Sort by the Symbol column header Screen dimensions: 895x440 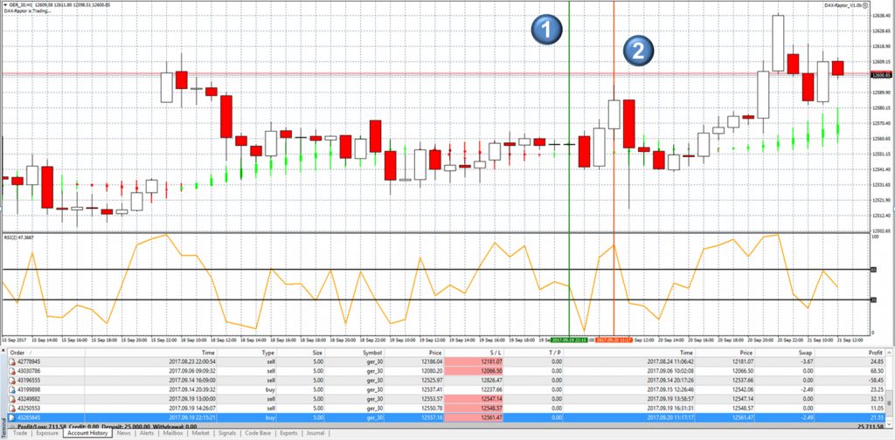(x=353, y=353)
